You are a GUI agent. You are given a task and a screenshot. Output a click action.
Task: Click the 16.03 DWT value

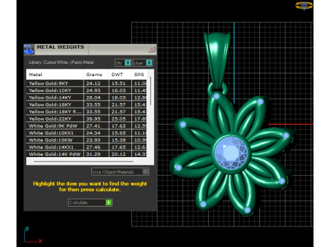pos(118,91)
